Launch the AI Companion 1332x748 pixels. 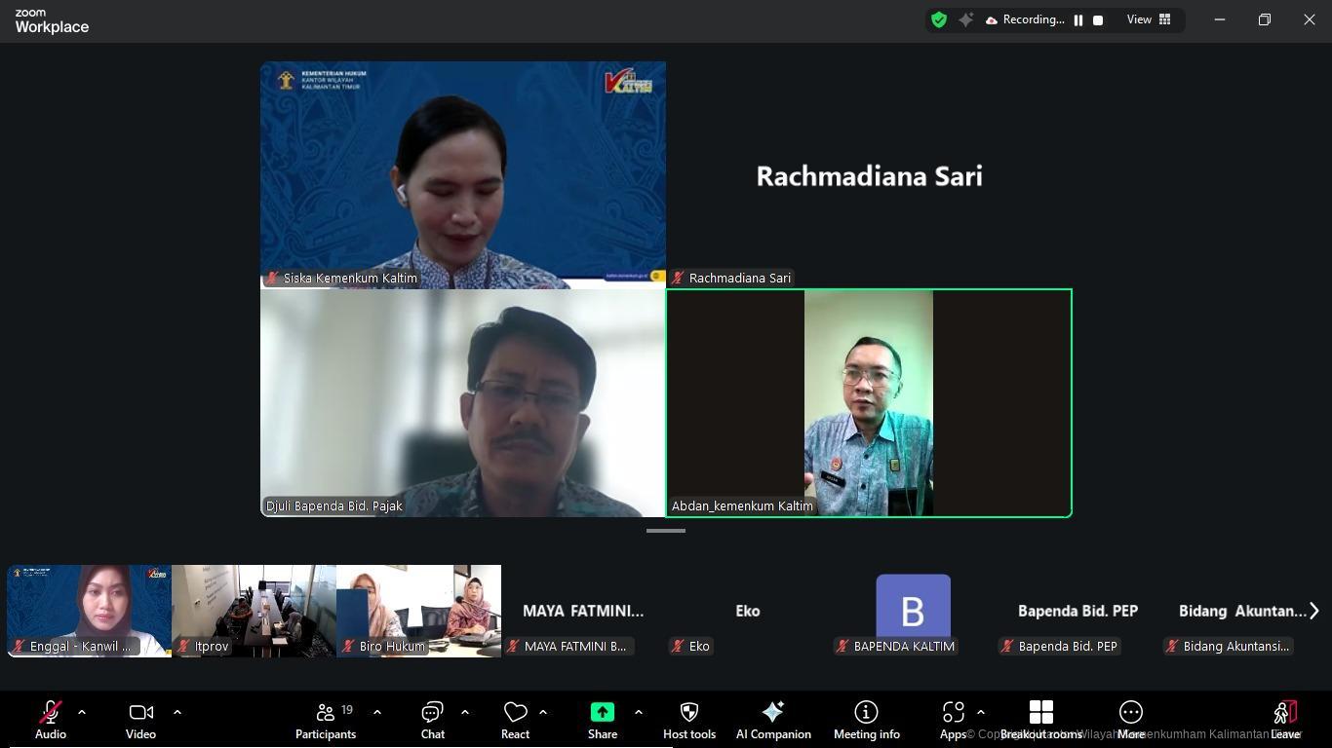point(773,721)
